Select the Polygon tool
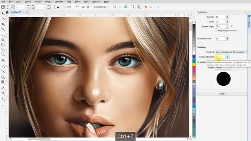251x141 pixels. 3,54
